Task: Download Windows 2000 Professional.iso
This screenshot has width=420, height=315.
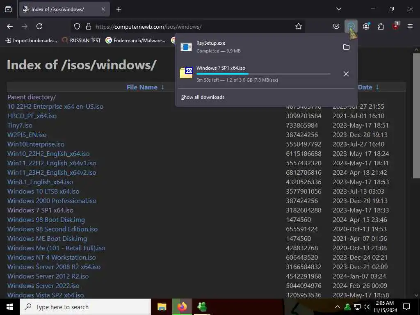Action: (x=52, y=201)
